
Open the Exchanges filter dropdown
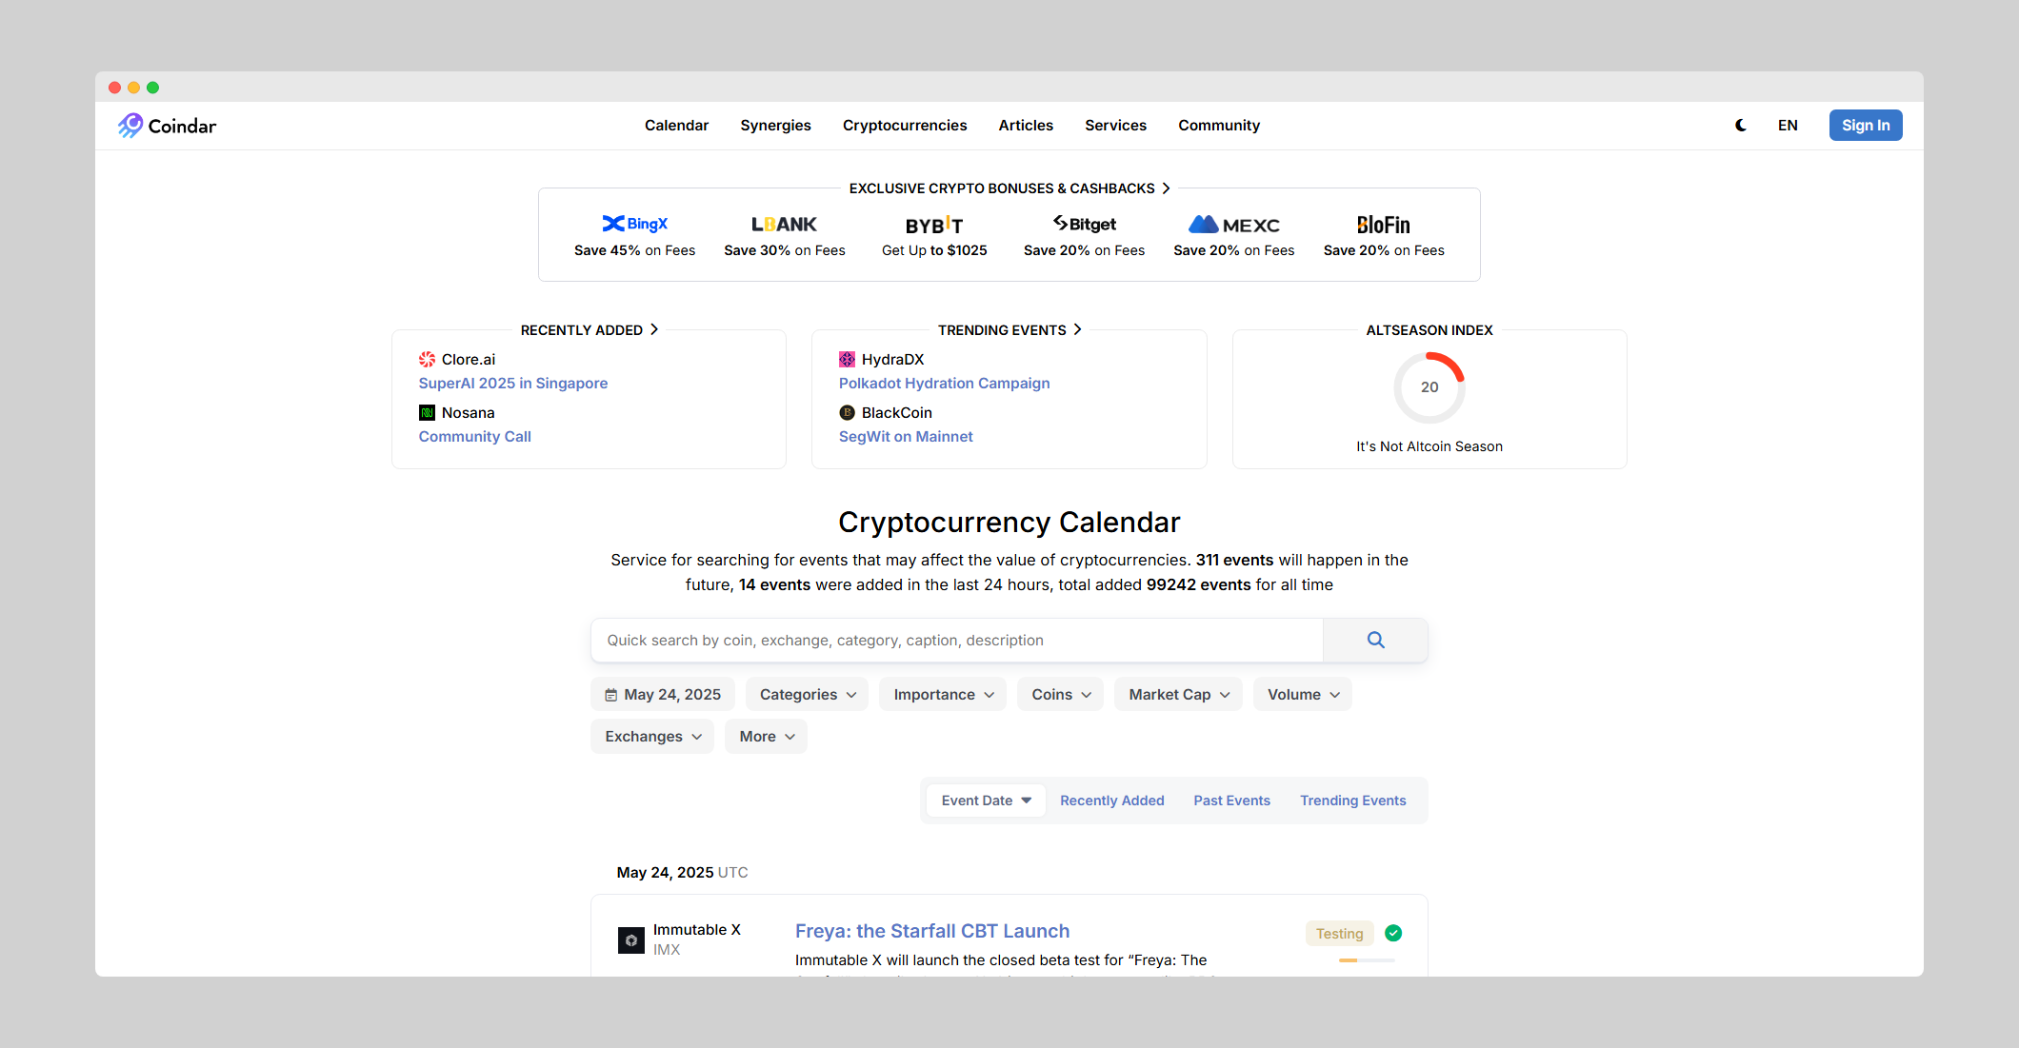(652, 737)
